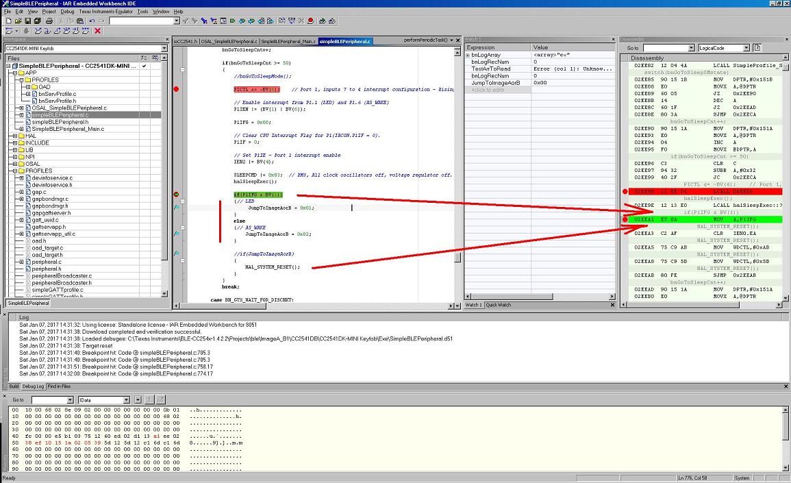
Task: Click the New document icon
Action: click(9, 21)
